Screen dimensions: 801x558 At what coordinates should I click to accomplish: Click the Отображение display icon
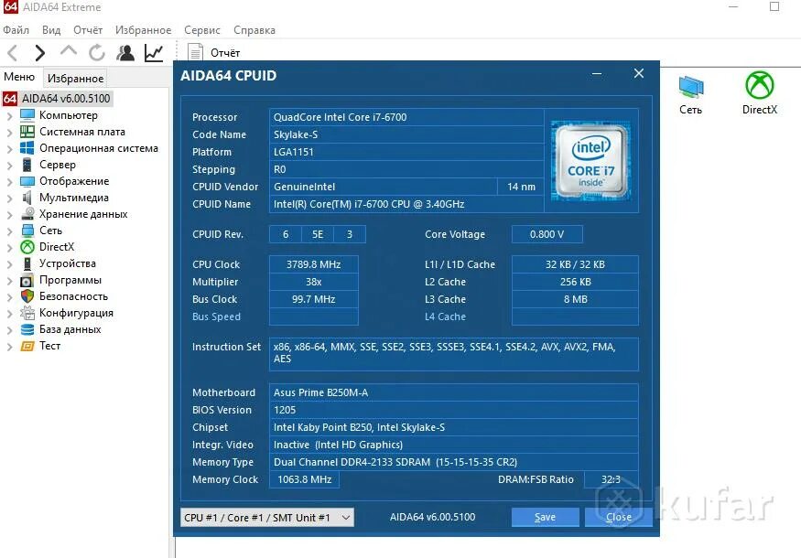(x=27, y=181)
